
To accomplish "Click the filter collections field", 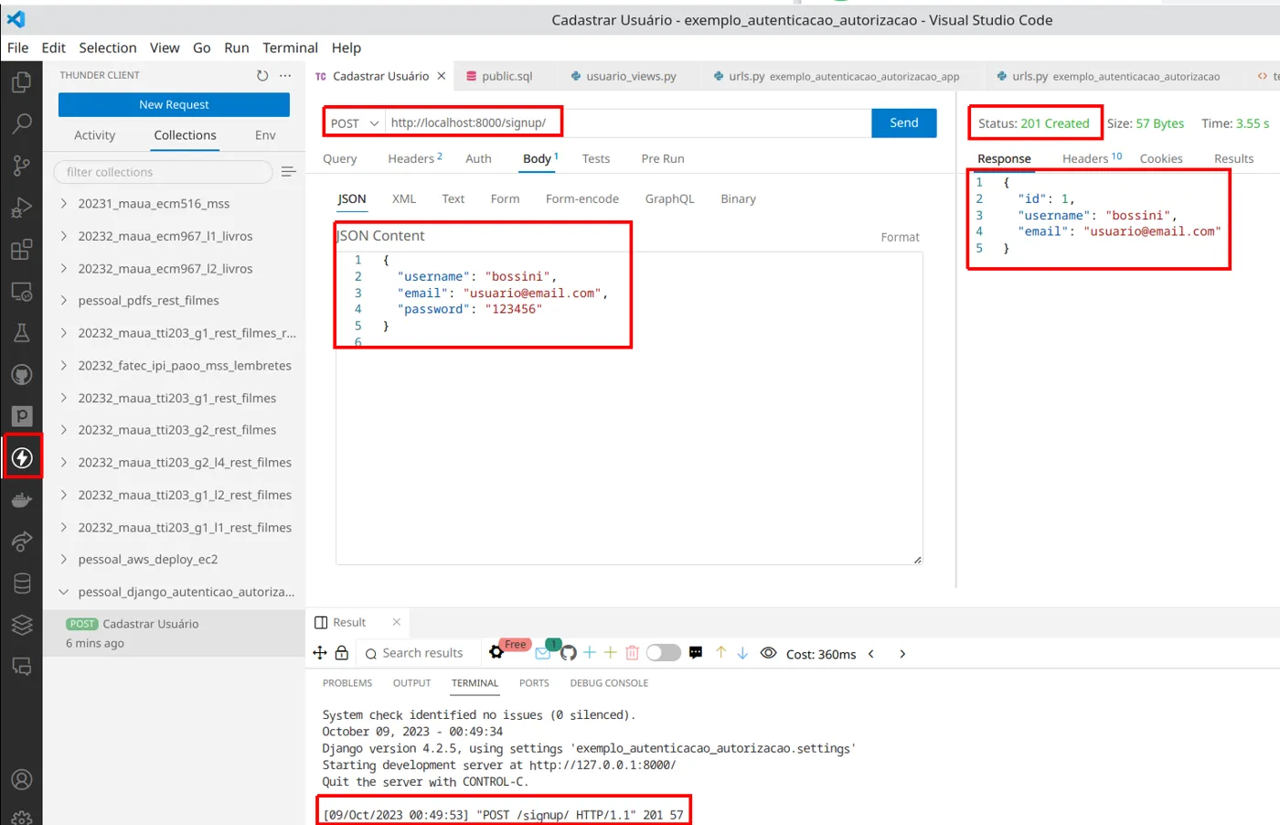I will click(x=164, y=172).
